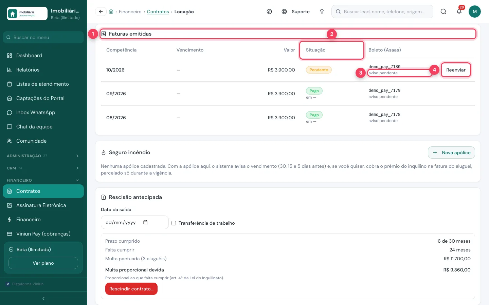
Task: Select Contratos in the sidebar
Action: [43, 191]
